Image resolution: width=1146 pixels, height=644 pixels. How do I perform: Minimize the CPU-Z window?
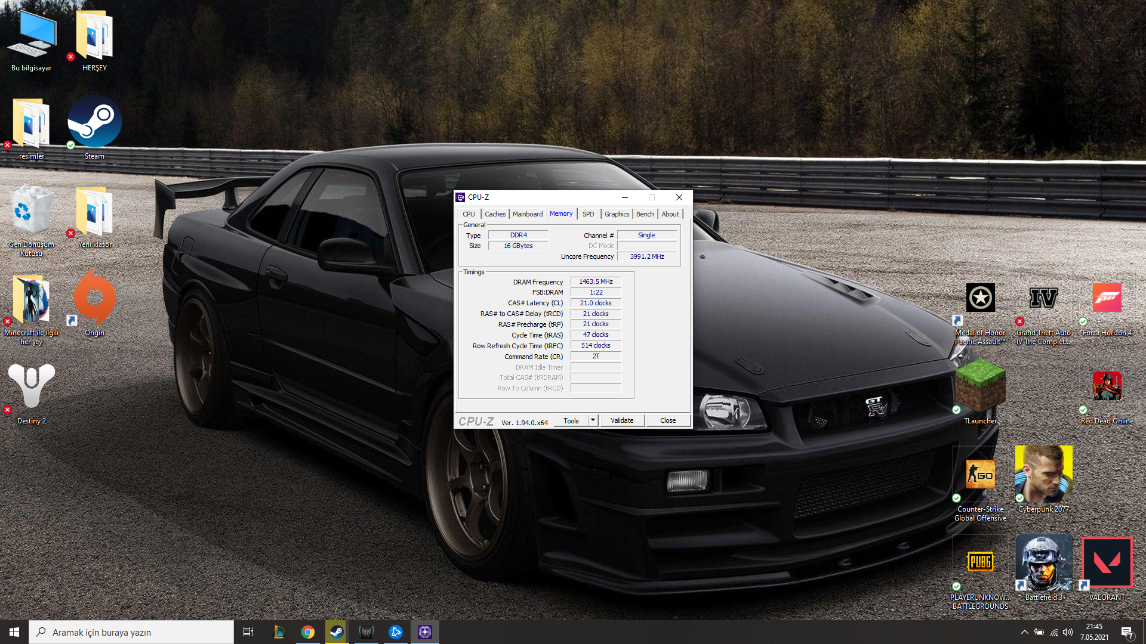point(624,197)
